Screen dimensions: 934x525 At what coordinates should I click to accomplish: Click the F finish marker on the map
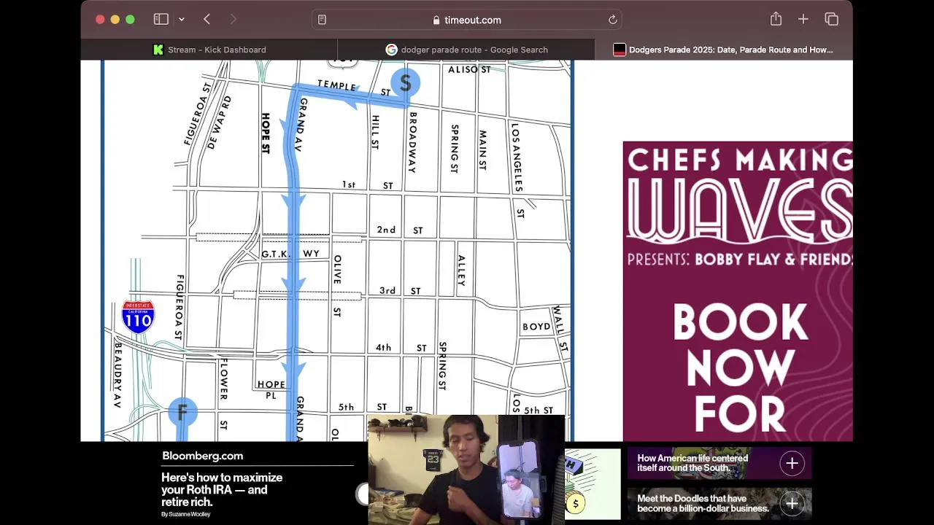coord(182,412)
